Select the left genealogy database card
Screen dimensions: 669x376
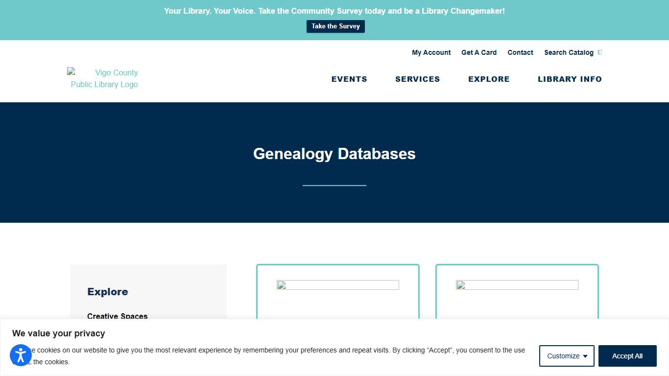tap(337, 294)
